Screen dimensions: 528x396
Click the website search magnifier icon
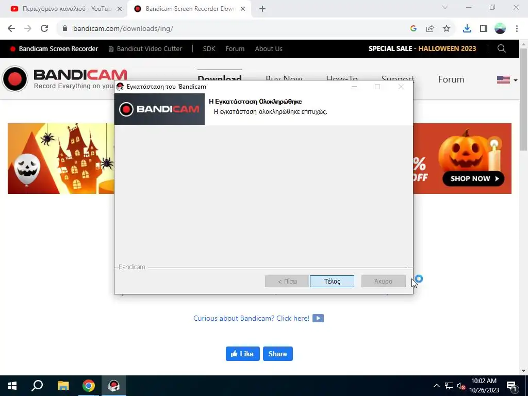[501, 48]
